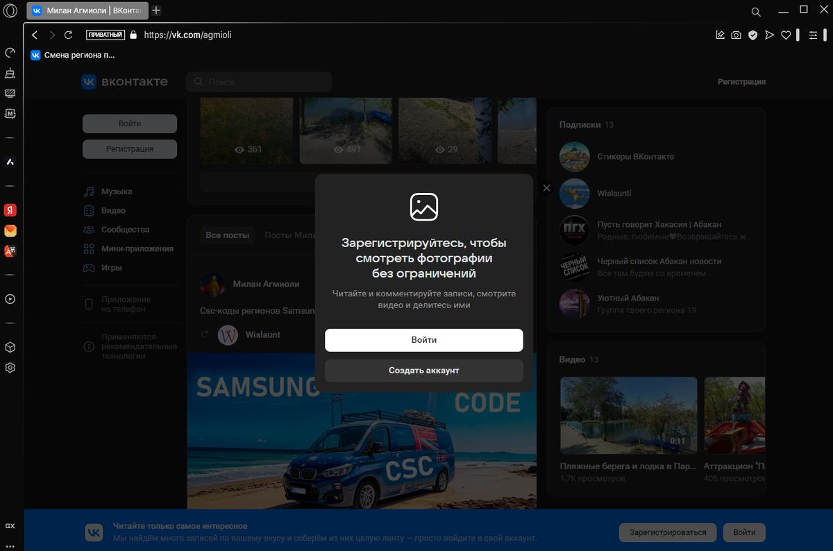Screen dimensions: 833x551
Task: Open the Игры menu item
Action: 112,268
